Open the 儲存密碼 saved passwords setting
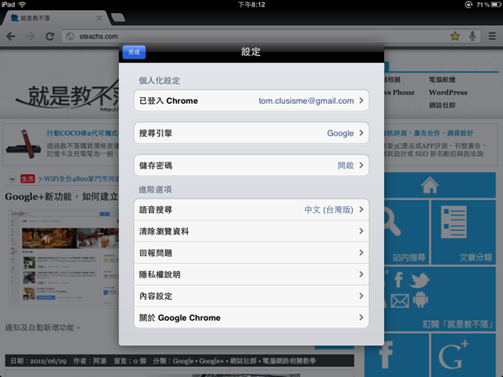Image resolution: width=503 pixels, height=377 pixels. [x=251, y=165]
